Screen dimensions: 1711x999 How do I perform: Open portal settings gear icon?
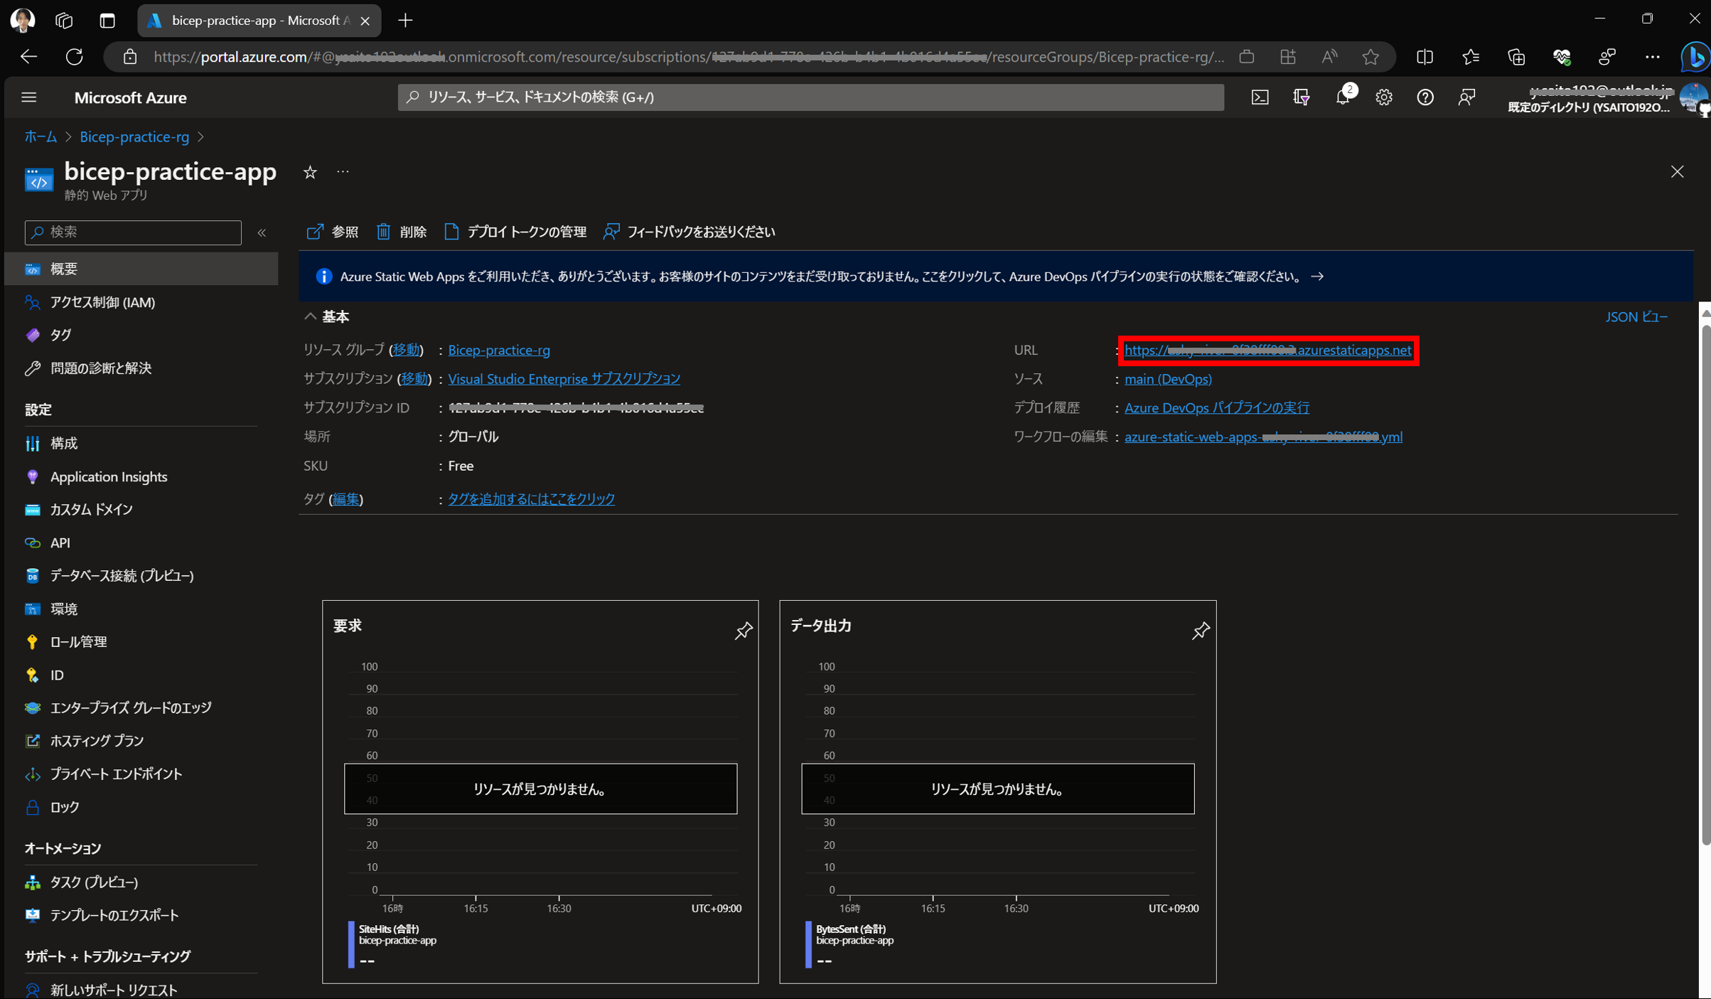[x=1383, y=97]
